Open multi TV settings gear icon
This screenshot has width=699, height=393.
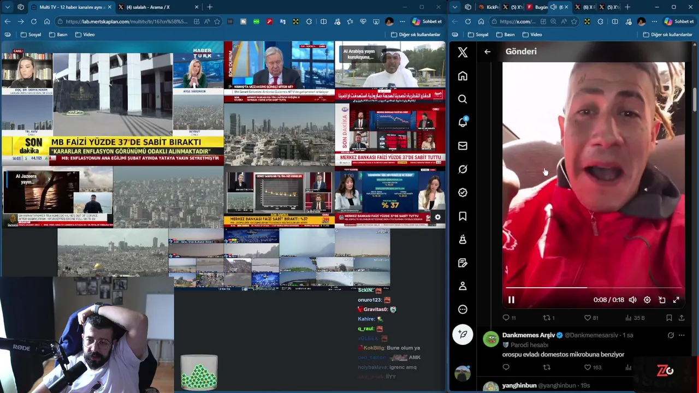pyautogui.click(x=437, y=217)
